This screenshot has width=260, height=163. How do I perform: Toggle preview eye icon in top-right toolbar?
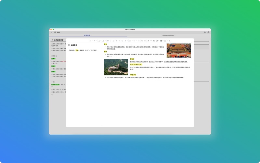[x=205, y=32]
